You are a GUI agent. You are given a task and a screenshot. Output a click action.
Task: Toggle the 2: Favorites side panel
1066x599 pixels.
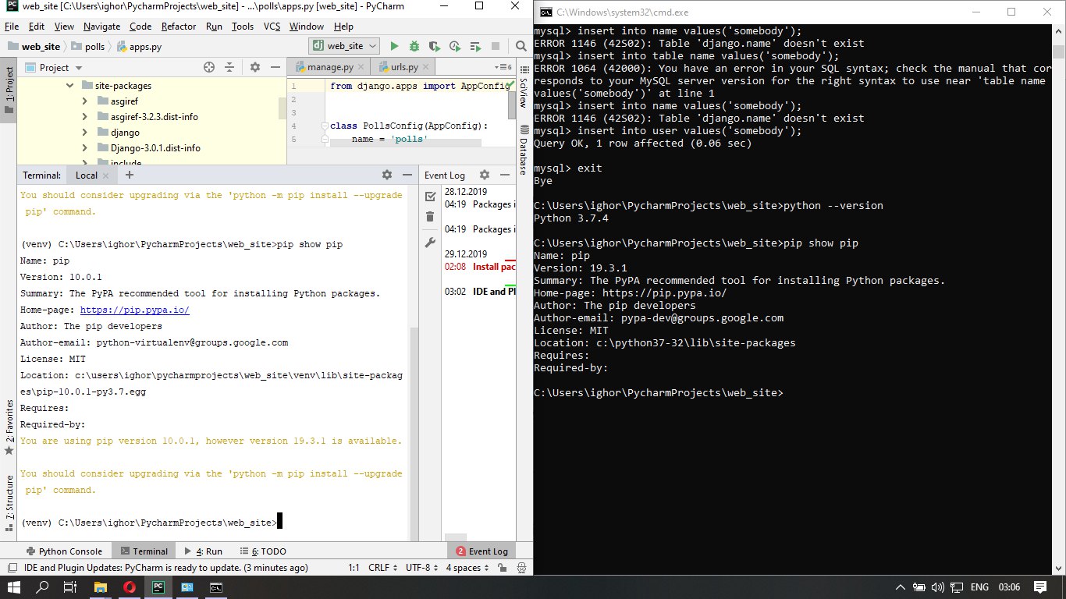click(9, 427)
